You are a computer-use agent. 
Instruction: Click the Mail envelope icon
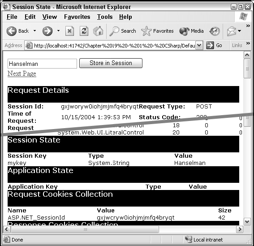(x=232, y=31)
